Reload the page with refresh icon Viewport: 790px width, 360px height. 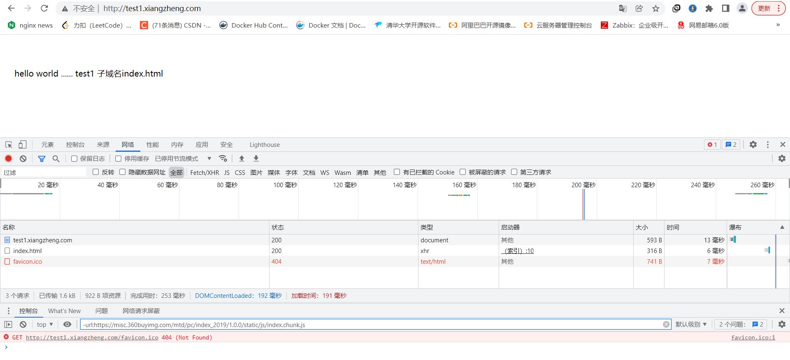click(x=44, y=8)
